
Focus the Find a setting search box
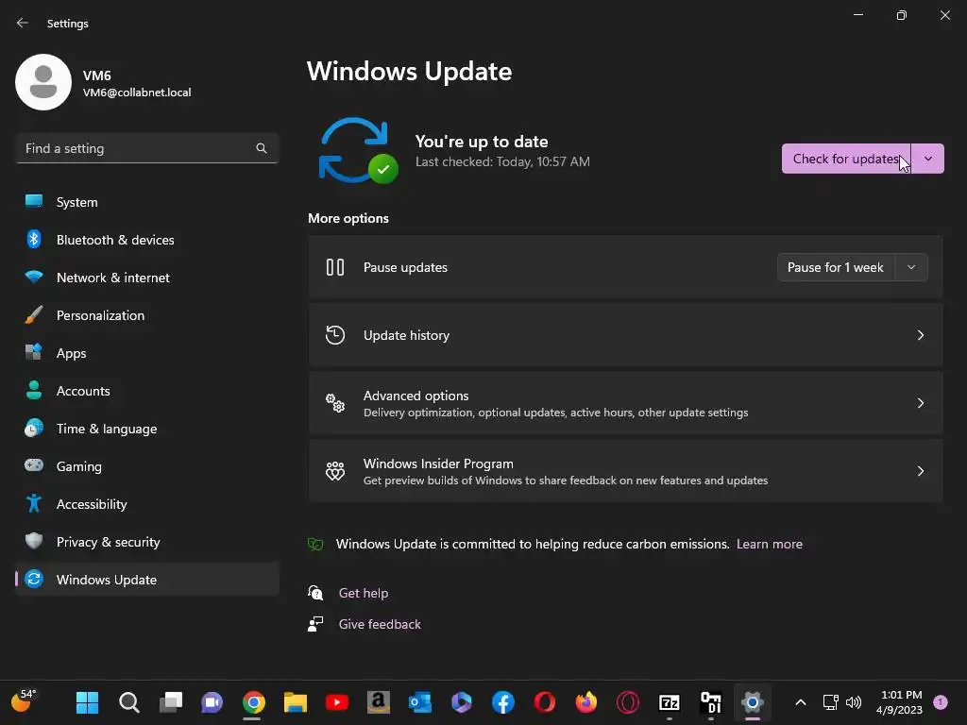(x=146, y=148)
